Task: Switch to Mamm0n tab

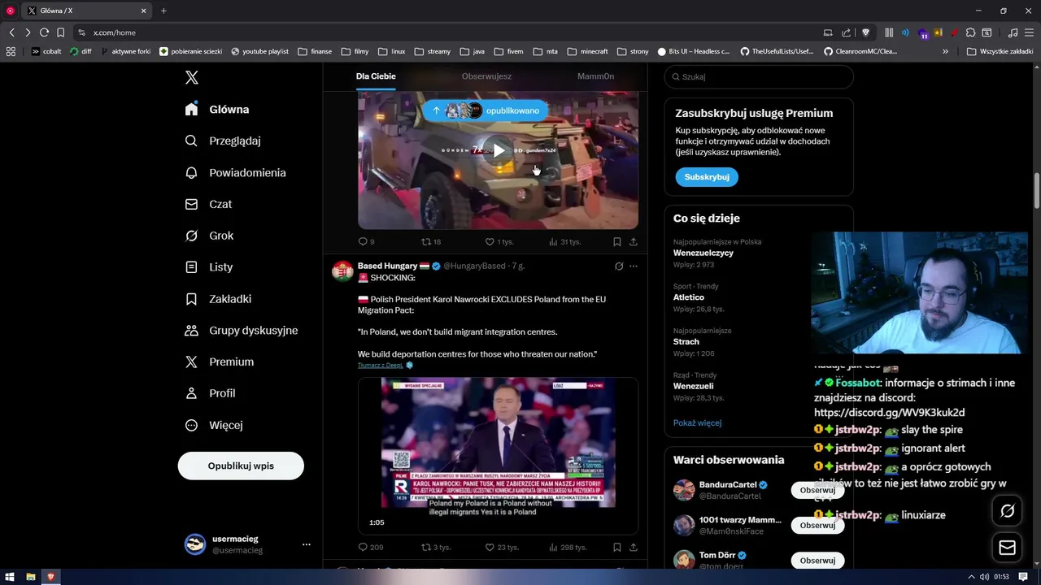Action: click(595, 76)
